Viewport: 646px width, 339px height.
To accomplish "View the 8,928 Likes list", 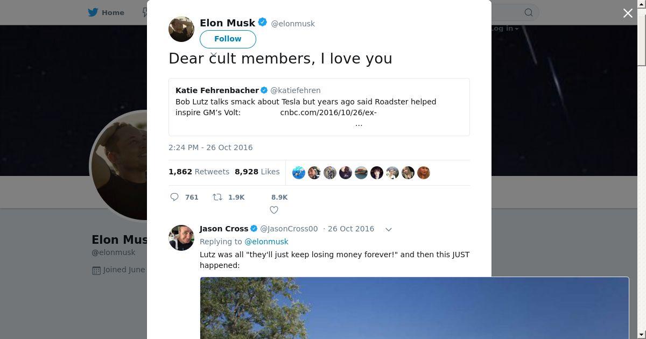I will click(x=257, y=172).
